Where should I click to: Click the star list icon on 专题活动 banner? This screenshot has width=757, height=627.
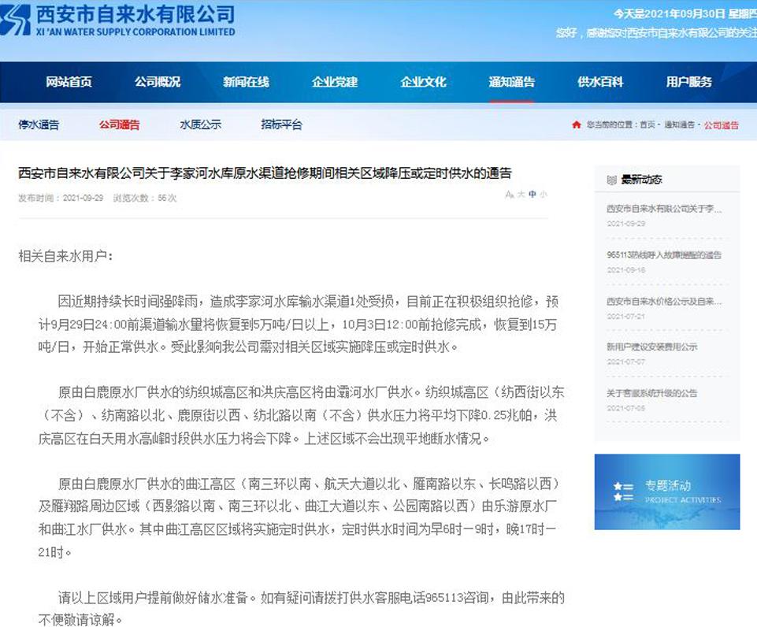point(624,492)
